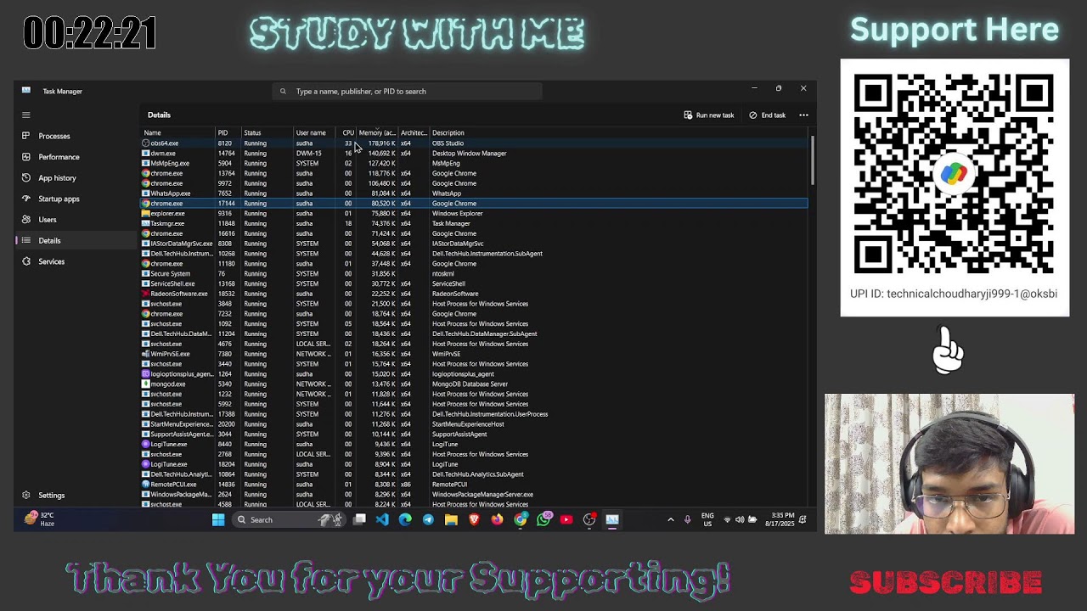Switch to the Startup apps page
The width and height of the screenshot is (1087, 611).
tap(75, 199)
